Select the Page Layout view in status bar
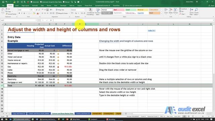The width and height of the screenshot is (215, 121). (x=189, y=116)
